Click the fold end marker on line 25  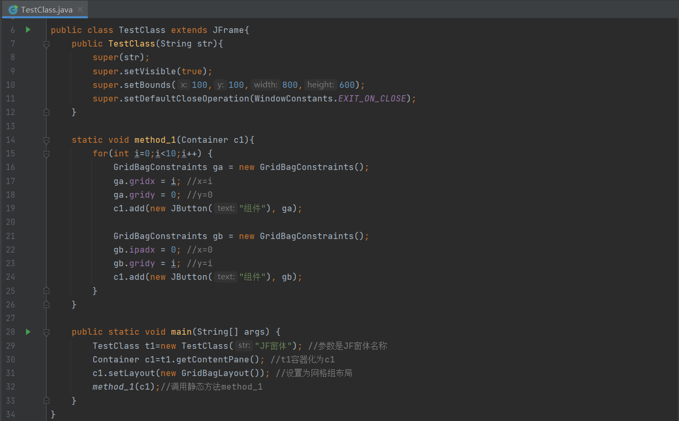pyautogui.click(x=47, y=290)
